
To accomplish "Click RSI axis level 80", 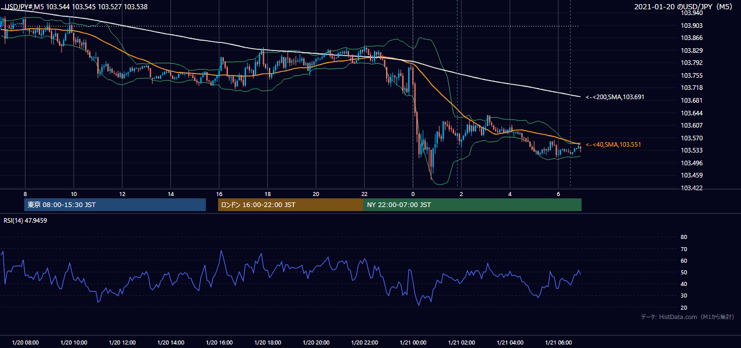I will click(x=684, y=237).
